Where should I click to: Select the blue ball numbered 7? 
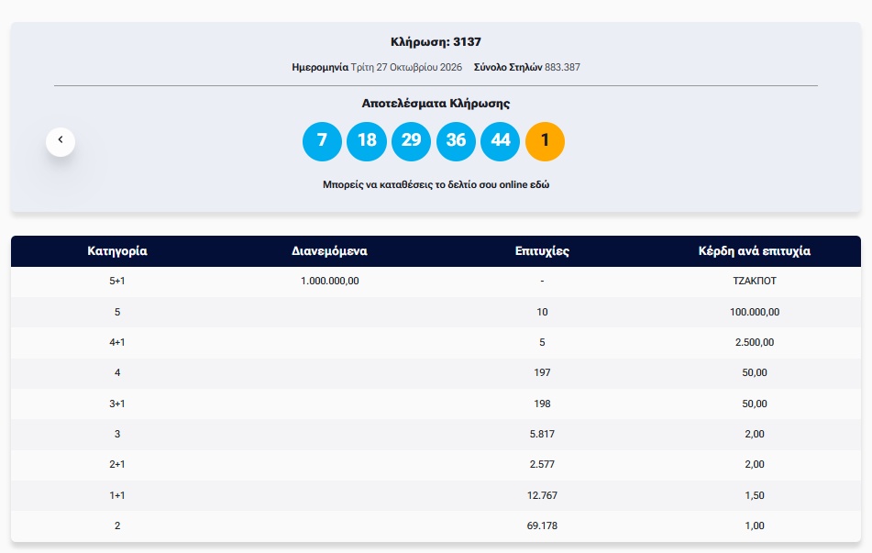[x=322, y=141]
